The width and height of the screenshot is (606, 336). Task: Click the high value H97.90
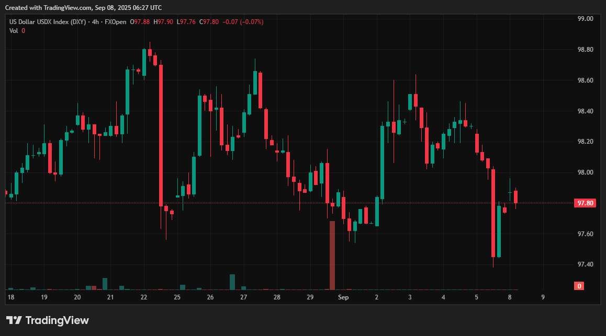coord(163,22)
